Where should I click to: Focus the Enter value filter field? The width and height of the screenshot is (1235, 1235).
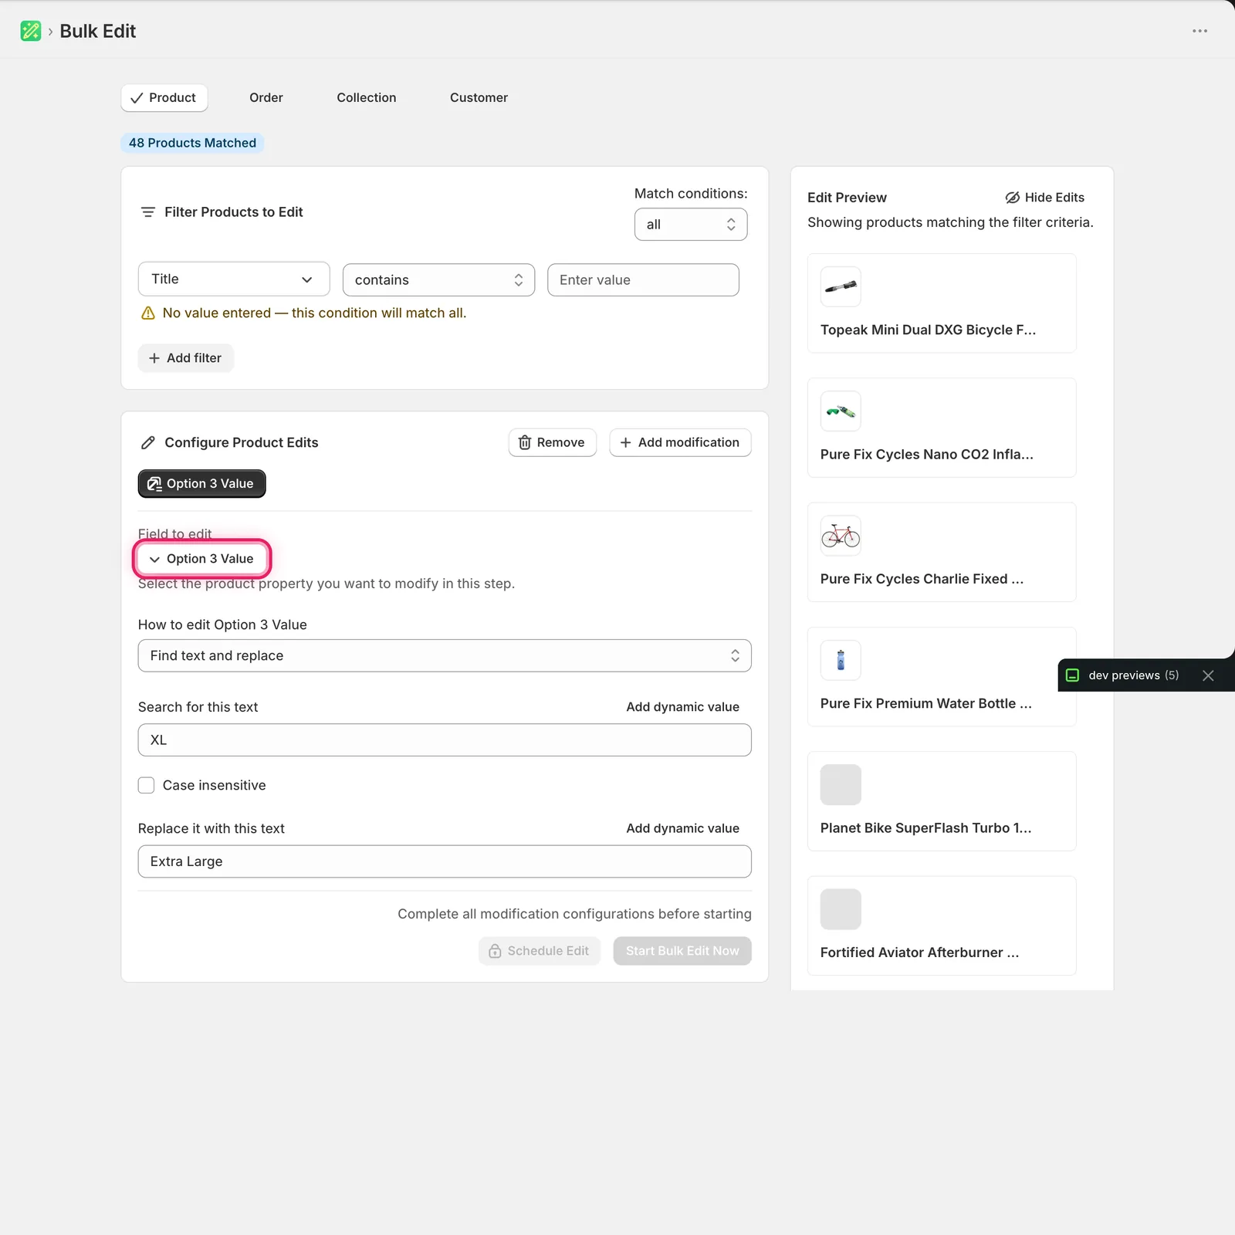pyautogui.click(x=643, y=279)
